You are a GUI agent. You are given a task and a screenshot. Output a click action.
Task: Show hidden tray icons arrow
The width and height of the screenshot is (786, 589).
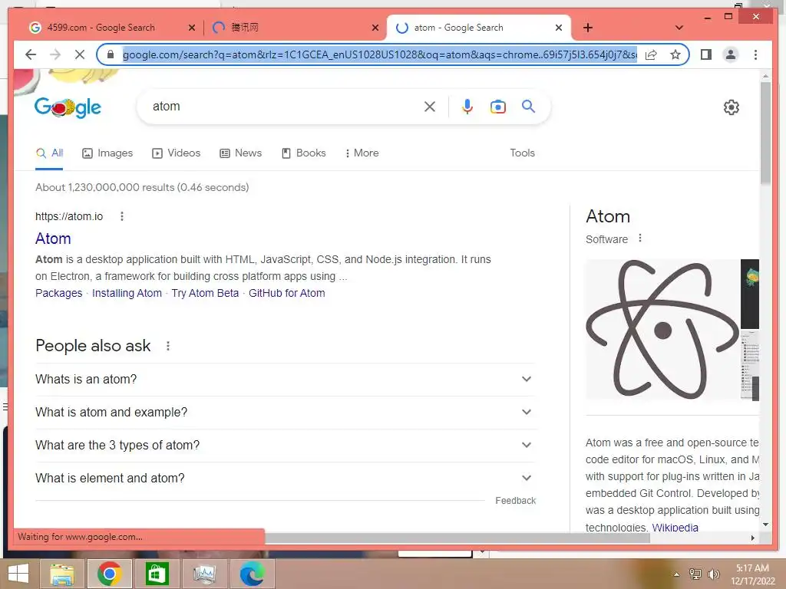click(x=676, y=574)
